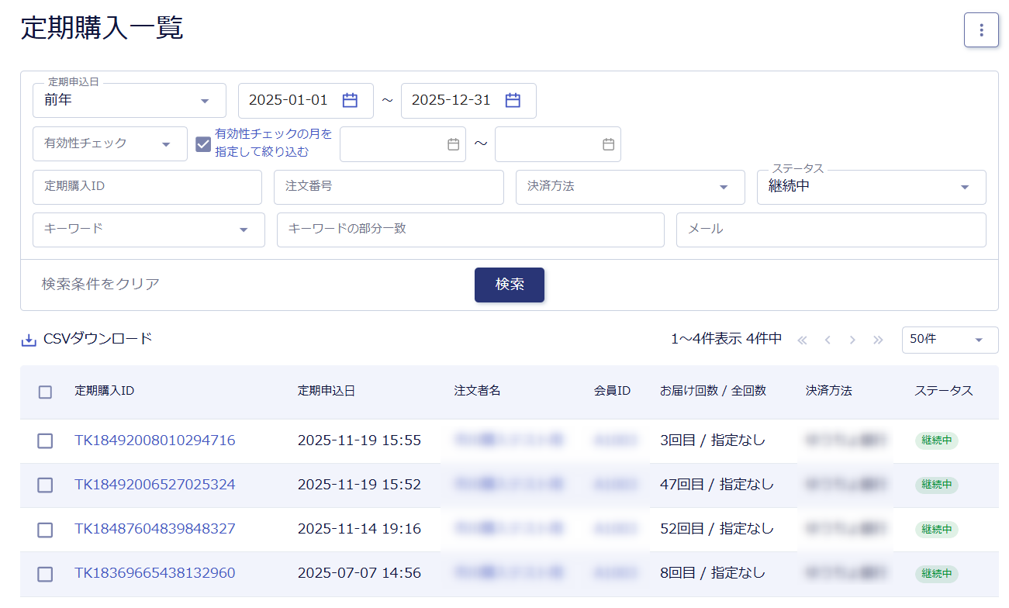The width and height of the screenshot is (1009, 608).
Task: Expand the 決済方法 dropdown
Action: [x=627, y=187]
